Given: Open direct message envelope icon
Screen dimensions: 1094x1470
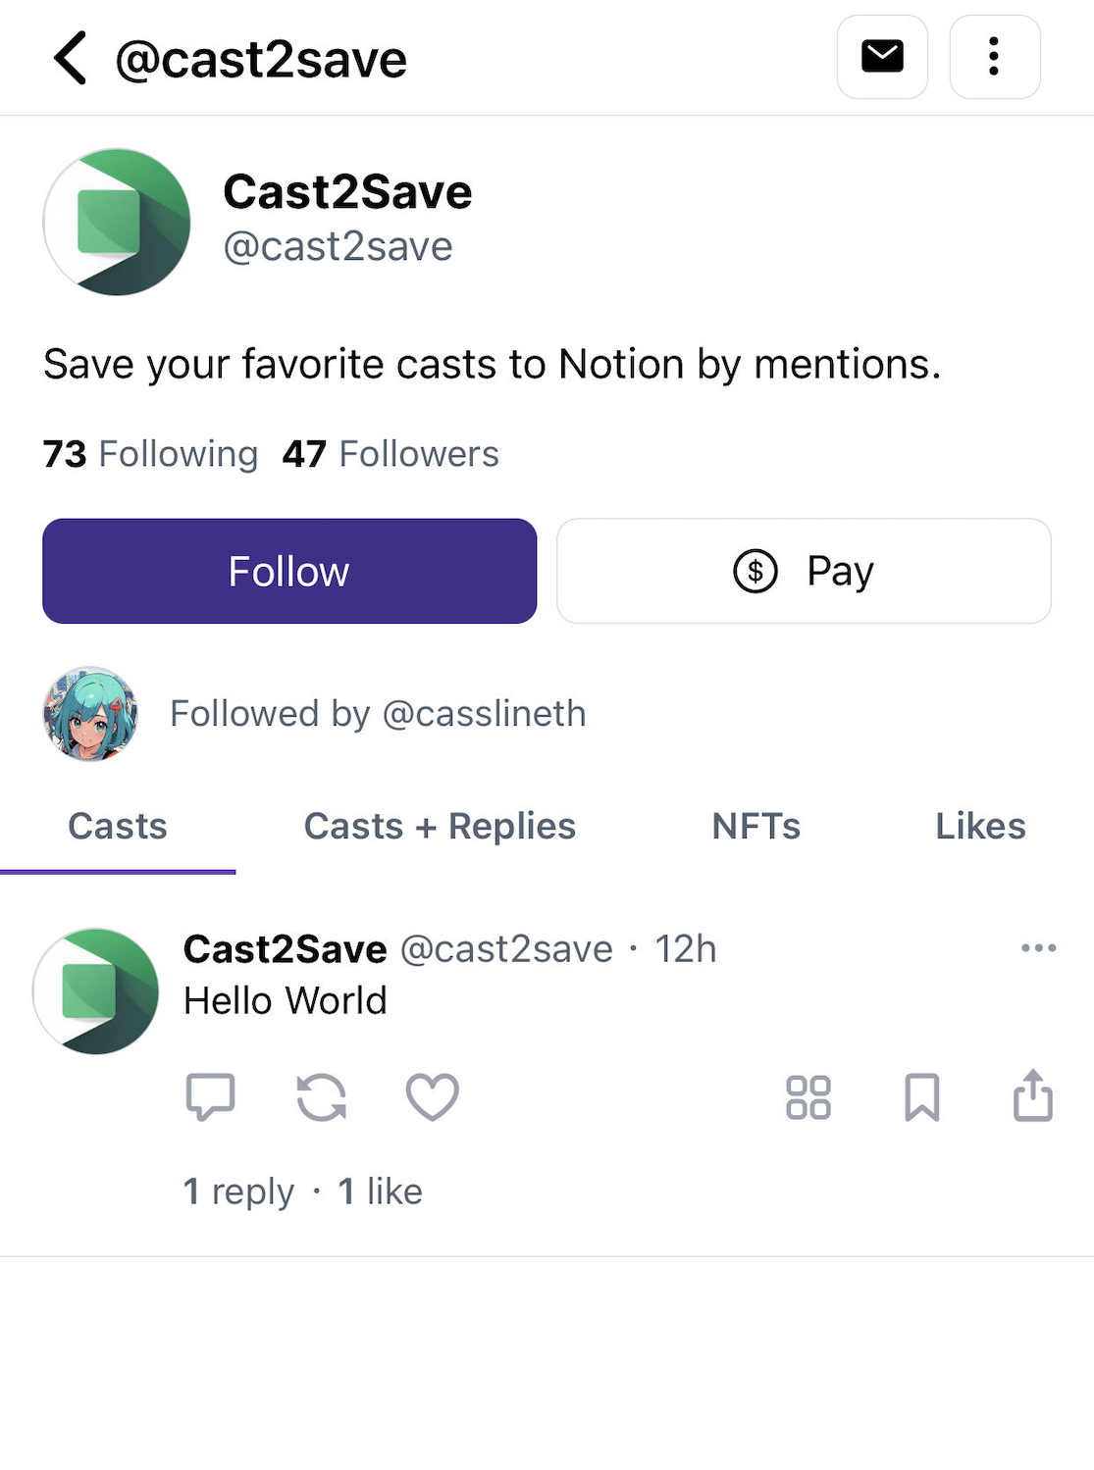Looking at the screenshot, I should 882,57.
